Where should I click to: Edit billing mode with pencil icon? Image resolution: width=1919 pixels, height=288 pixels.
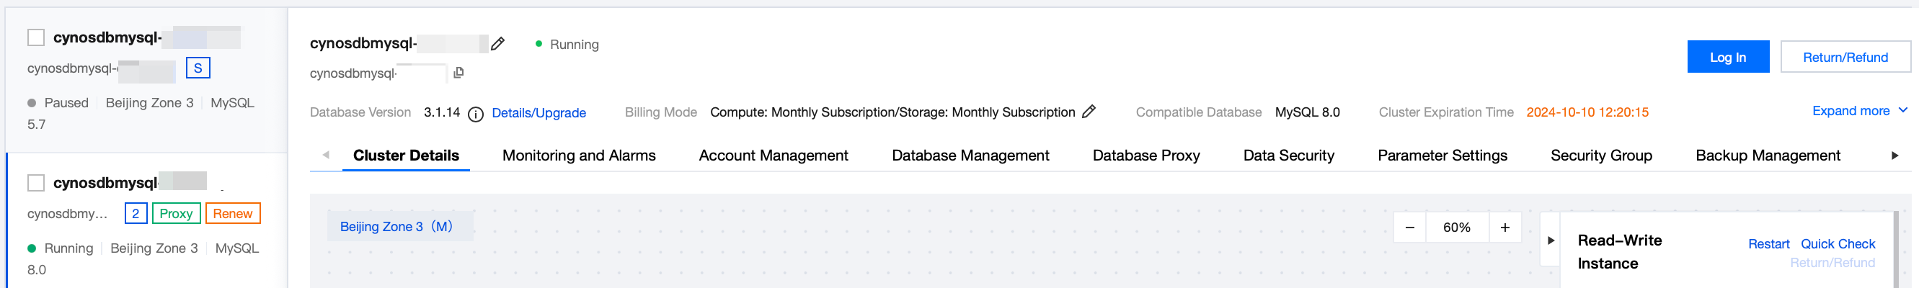1089,112
